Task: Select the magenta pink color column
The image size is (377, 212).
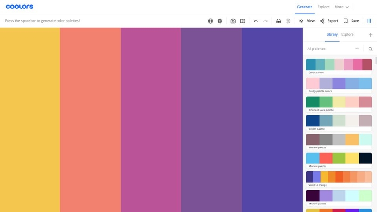Action: pos(151,120)
